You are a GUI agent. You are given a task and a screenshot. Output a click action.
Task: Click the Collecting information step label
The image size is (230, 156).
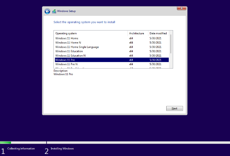pos(21,148)
